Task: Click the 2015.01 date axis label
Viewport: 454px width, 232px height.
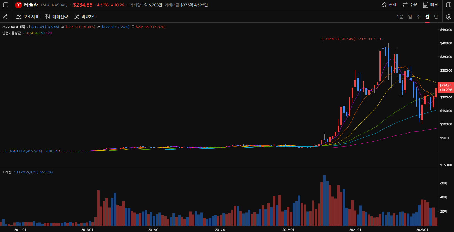Action: tap(154, 230)
